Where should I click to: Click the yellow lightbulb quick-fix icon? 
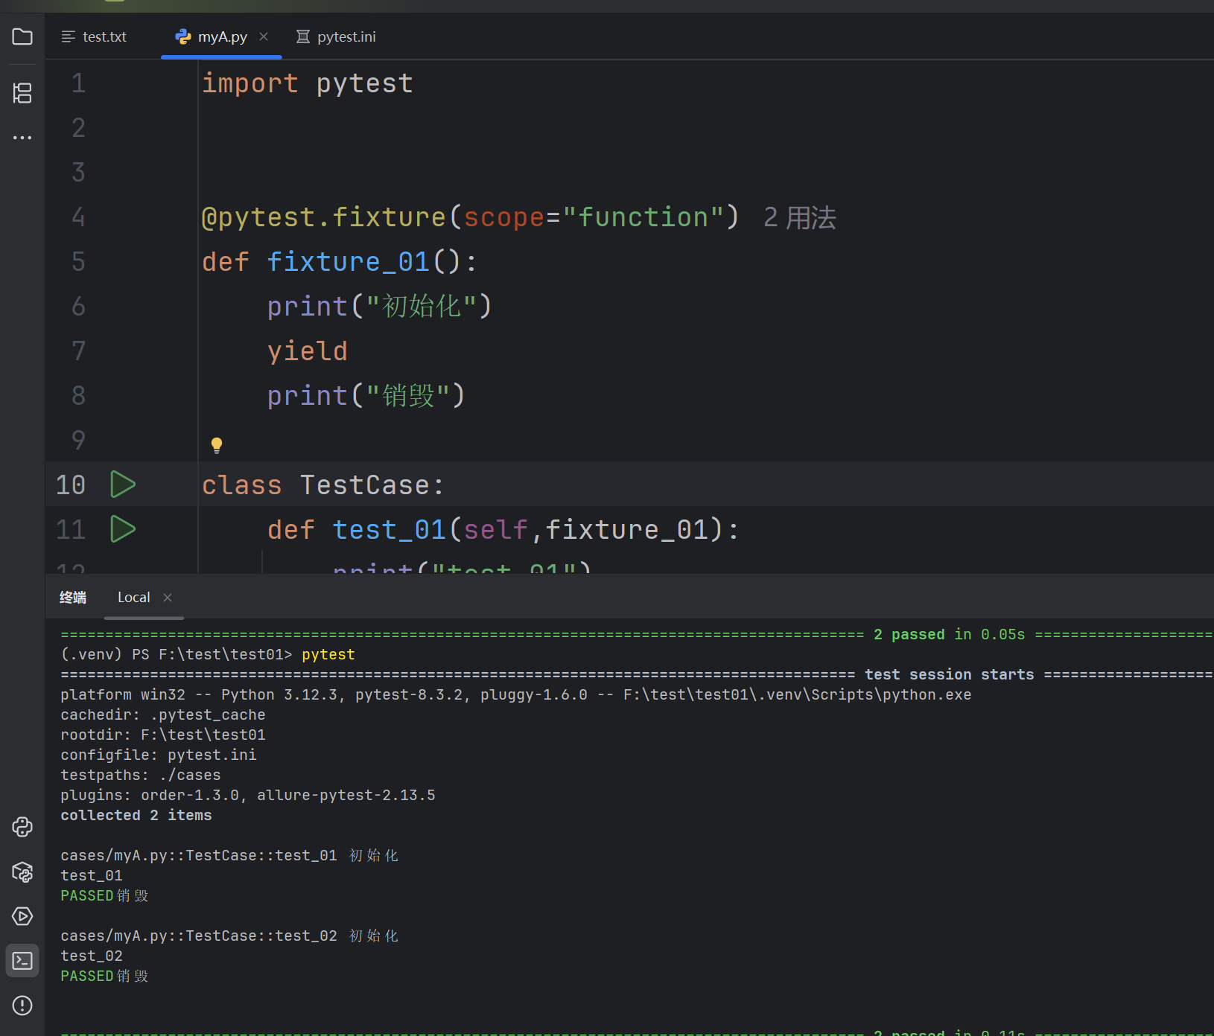tap(217, 445)
